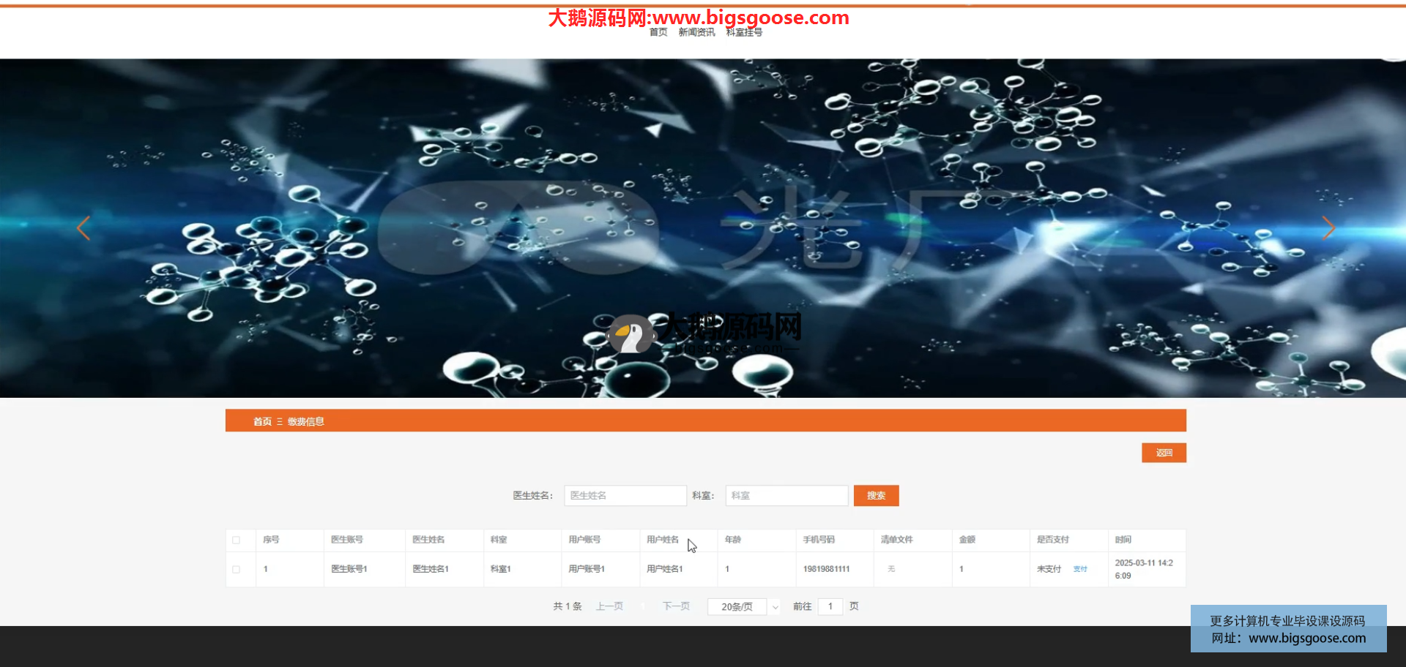Screen dimensions: 1406x667
Task: Go to previous carousel banner slide
Action: 83,228
